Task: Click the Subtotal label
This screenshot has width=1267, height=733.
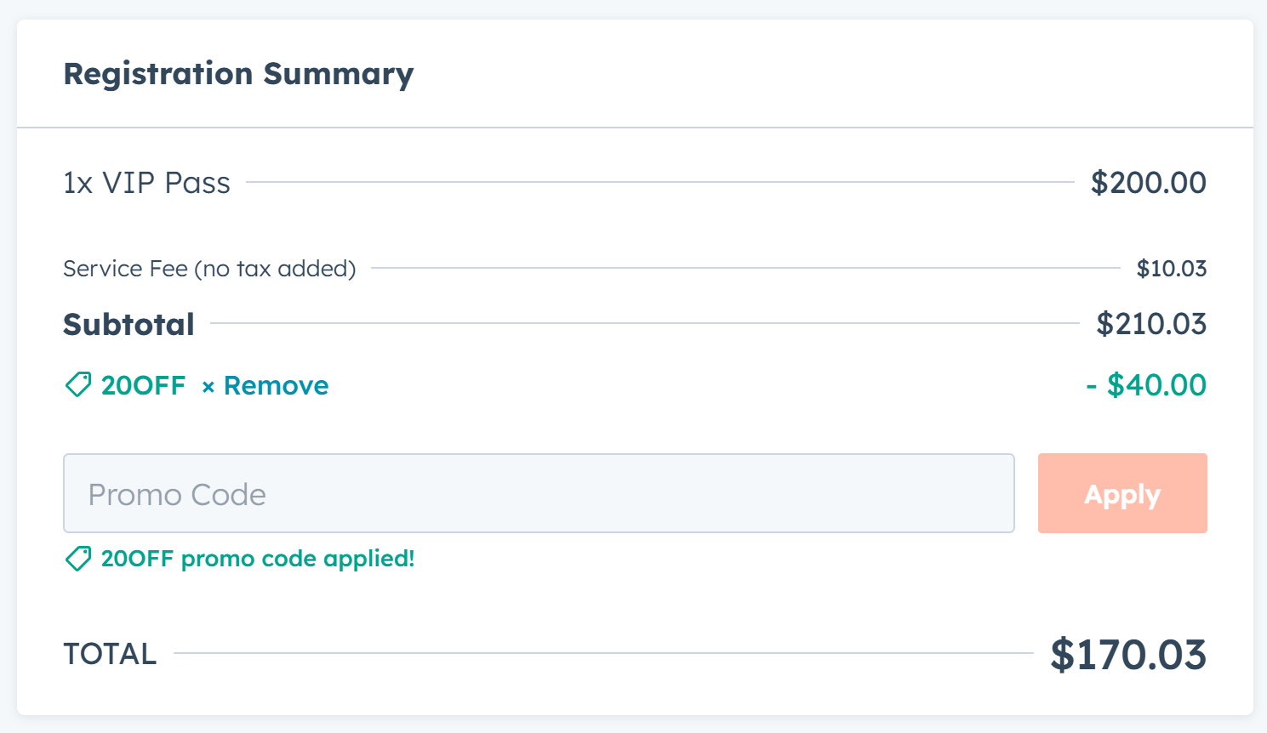Action: point(128,324)
